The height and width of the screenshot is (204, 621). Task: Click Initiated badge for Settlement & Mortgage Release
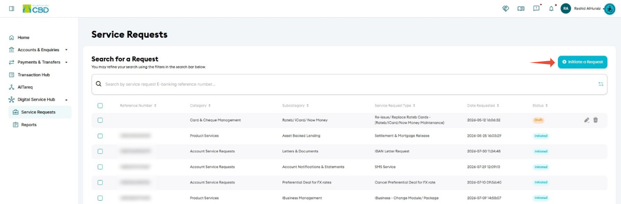pyautogui.click(x=541, y=136)
